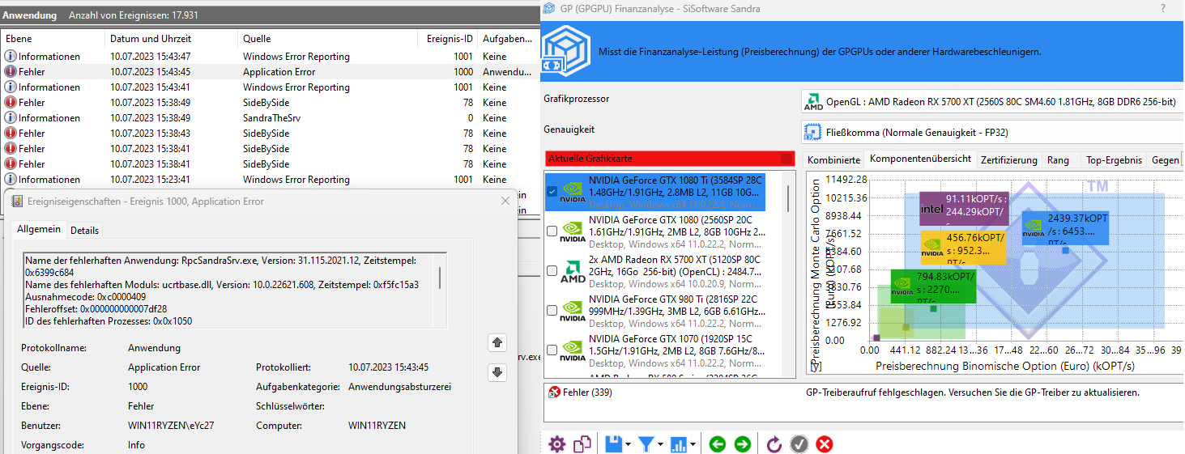Click NVIDIA logo of GTX 980 Ti row
Image resolution: width=1185 pixels, height=454 pixels.
click(572, 311)
